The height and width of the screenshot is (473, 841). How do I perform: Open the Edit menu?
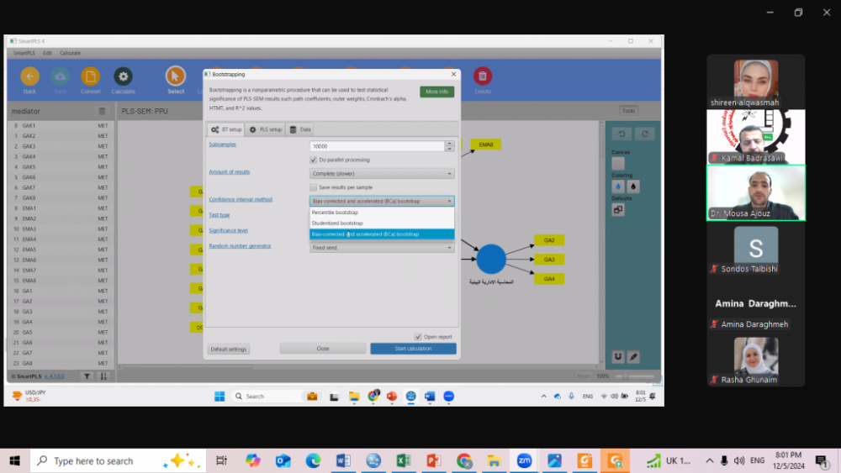tap(47, 53)
